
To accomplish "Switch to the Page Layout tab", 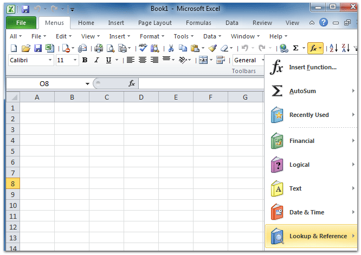I will tap(154, 23).
